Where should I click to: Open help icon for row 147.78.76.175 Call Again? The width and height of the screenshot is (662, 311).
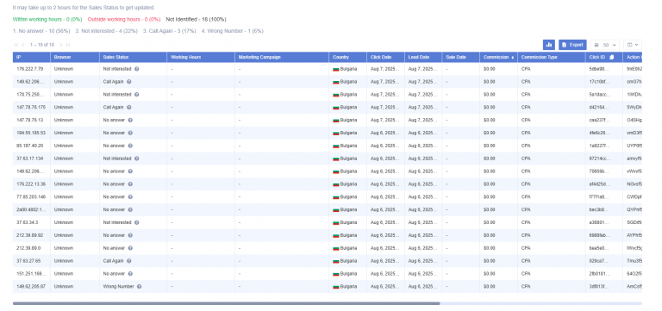click(x=129, y=107)
